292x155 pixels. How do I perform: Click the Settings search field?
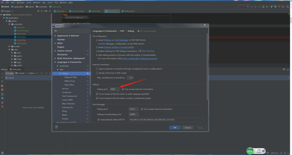click(72, 31)
